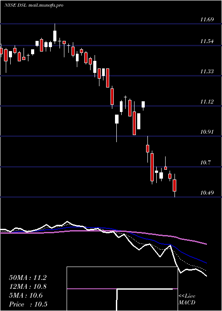Click the 5MA : 10.6 reading
This screenshot has width=222, height=311.
(26, 295)
